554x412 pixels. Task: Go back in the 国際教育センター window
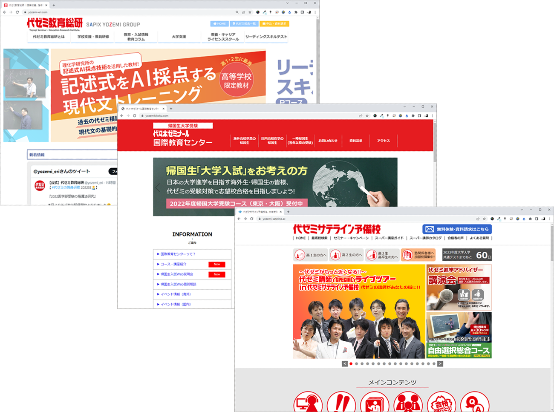tap(122, 115)
